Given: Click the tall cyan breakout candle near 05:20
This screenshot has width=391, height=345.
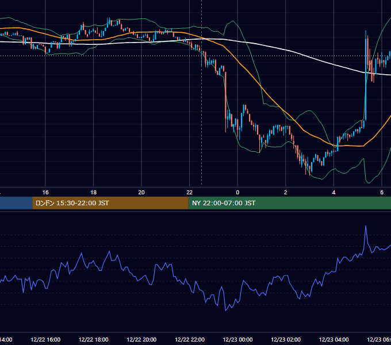Looking at the screenshot, I should [x=366, y=76].
